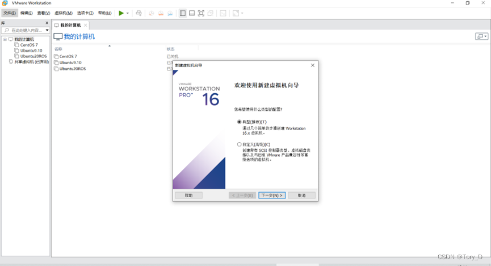This screenshot has width=491, height=266.
Task: Close the 新建虚拟机向导 dialog
Action: [313, 65]
